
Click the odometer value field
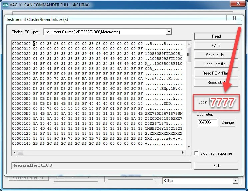point(207,122)
